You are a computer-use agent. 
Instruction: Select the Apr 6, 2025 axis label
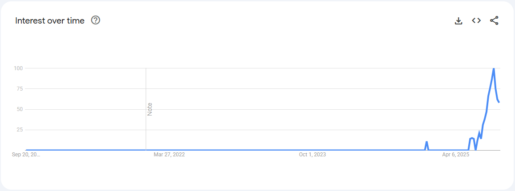[x=456, y=155]
